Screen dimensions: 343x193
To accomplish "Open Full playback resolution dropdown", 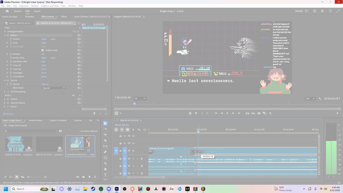I will (x=310, y=98).
